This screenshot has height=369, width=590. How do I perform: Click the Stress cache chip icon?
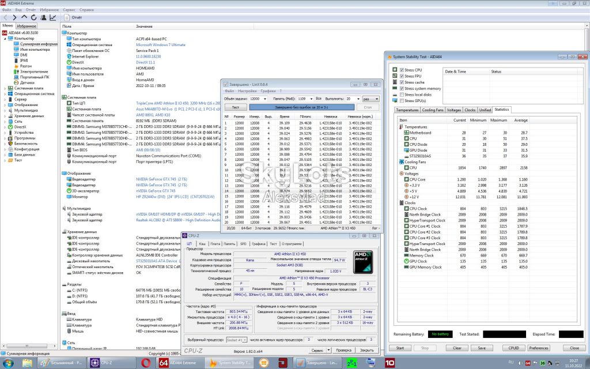pos(395,82)
